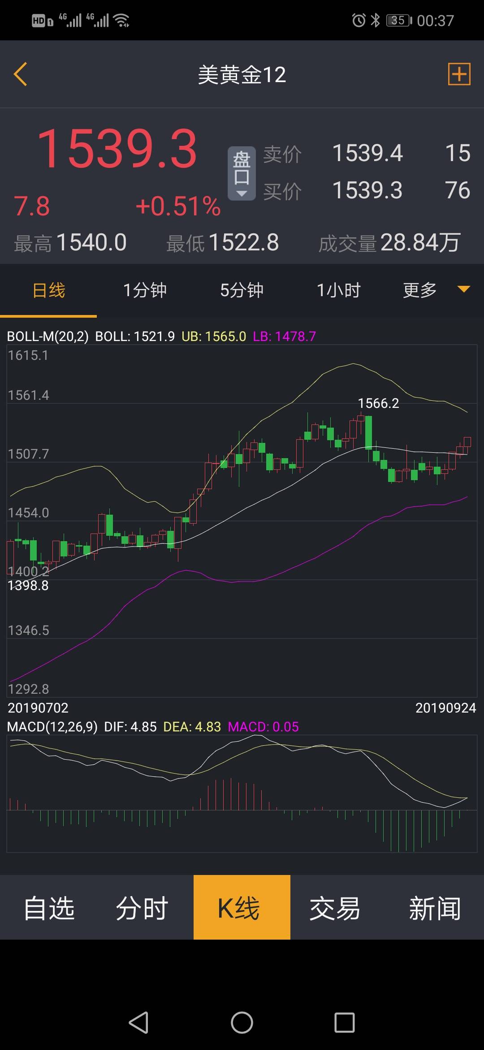The width and height of the screenshot is (484, 1050).
Task: Tap the 7.8 price change value
Action: [32, 206]
